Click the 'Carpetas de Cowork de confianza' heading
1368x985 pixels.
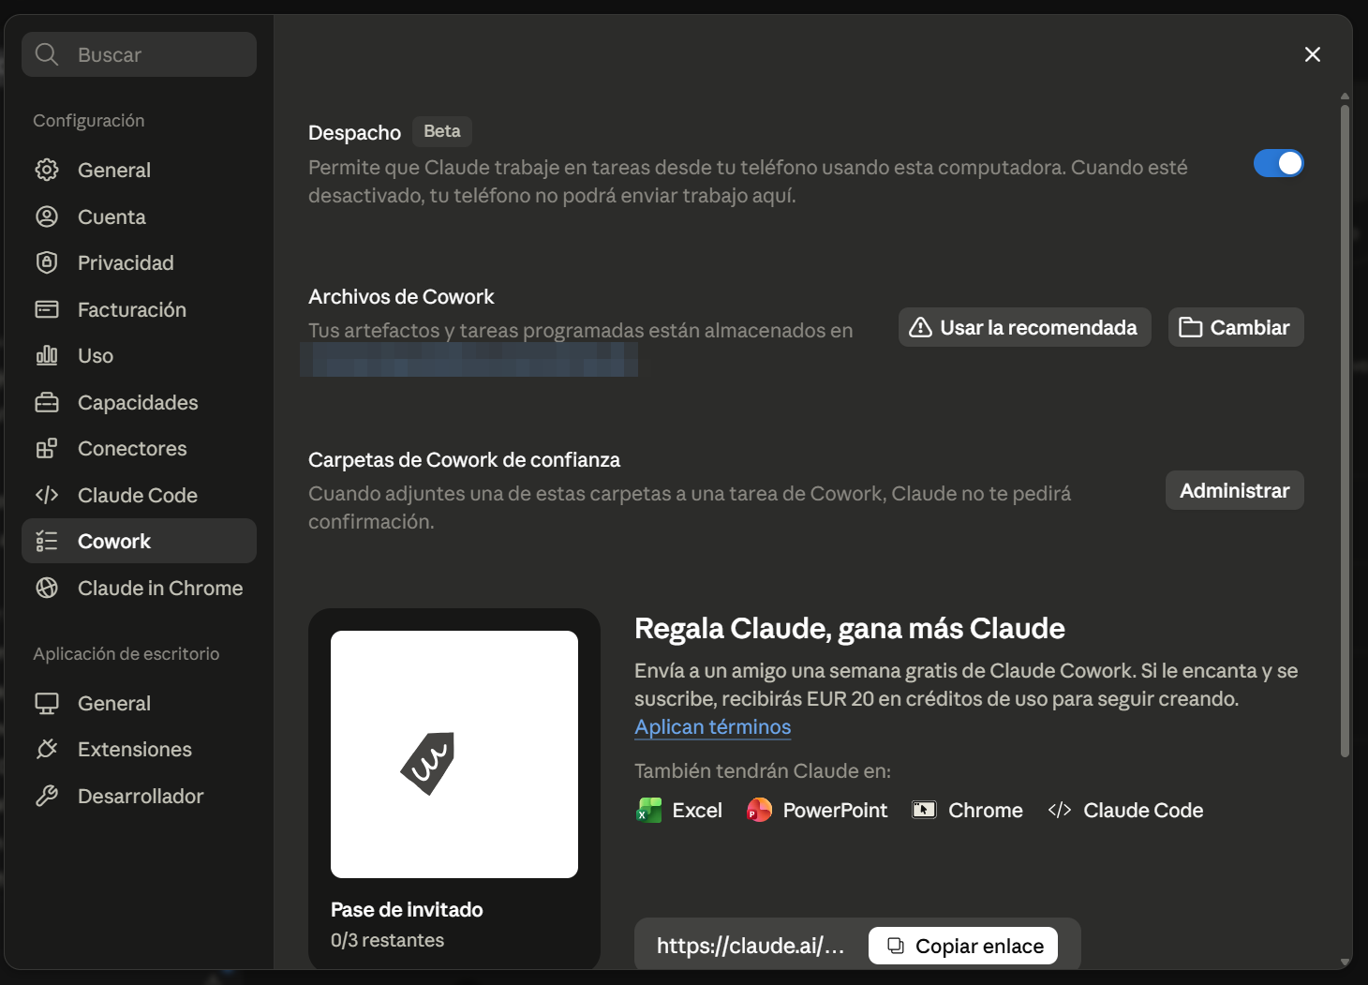click(x=464, y=459)
